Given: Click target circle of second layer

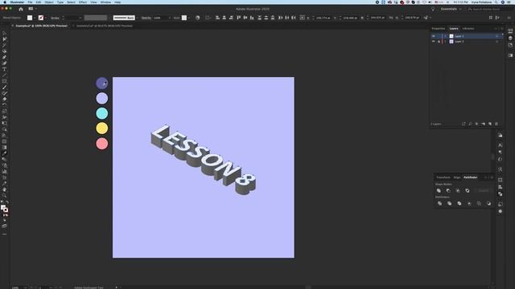Looking at the screenshot, I should pos(496,42).
